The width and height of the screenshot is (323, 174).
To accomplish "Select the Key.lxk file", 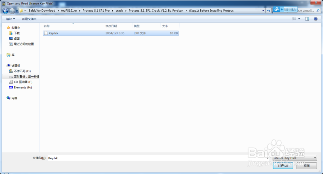I will 111,33.
